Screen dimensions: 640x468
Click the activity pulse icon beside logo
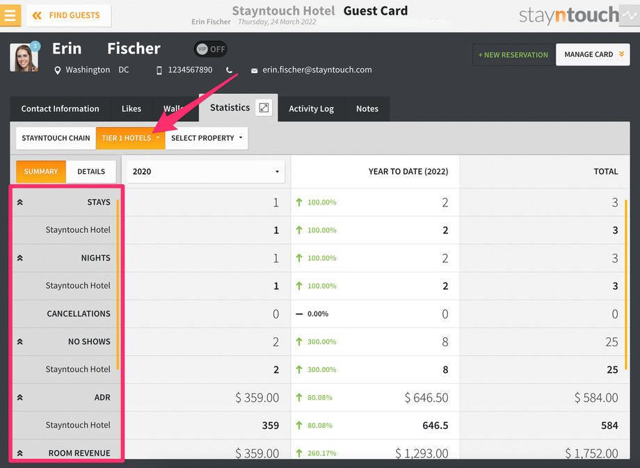tap(630, 15)
